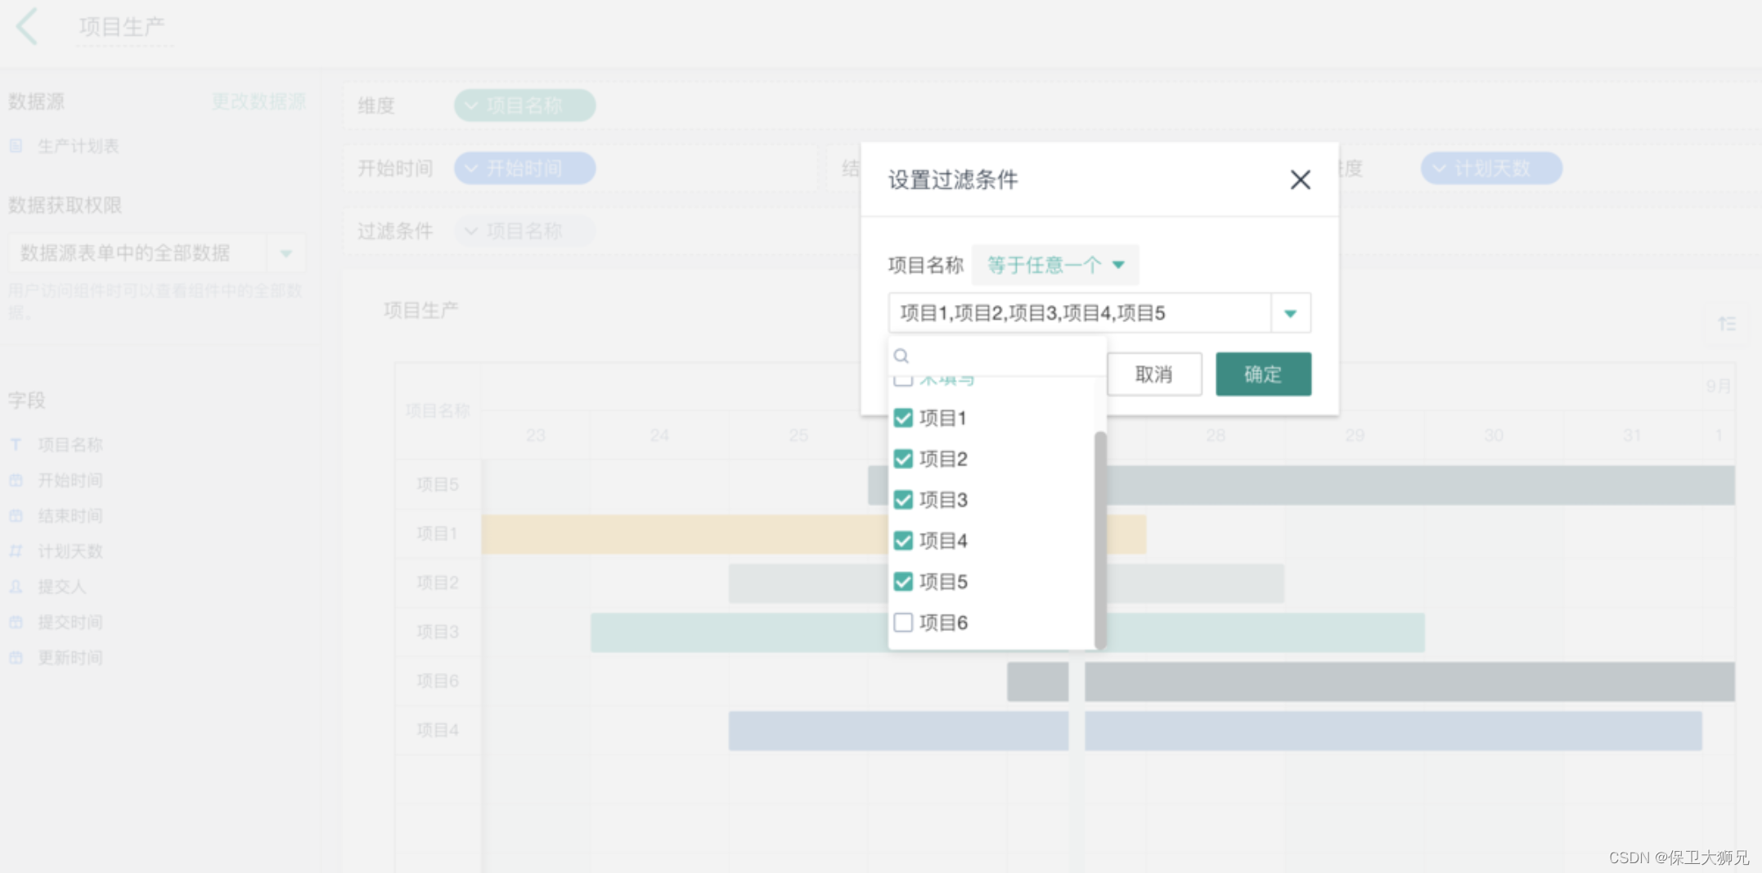Open the 数据源表单中的全部数据 permission dropdown

[x=156, y=253]
